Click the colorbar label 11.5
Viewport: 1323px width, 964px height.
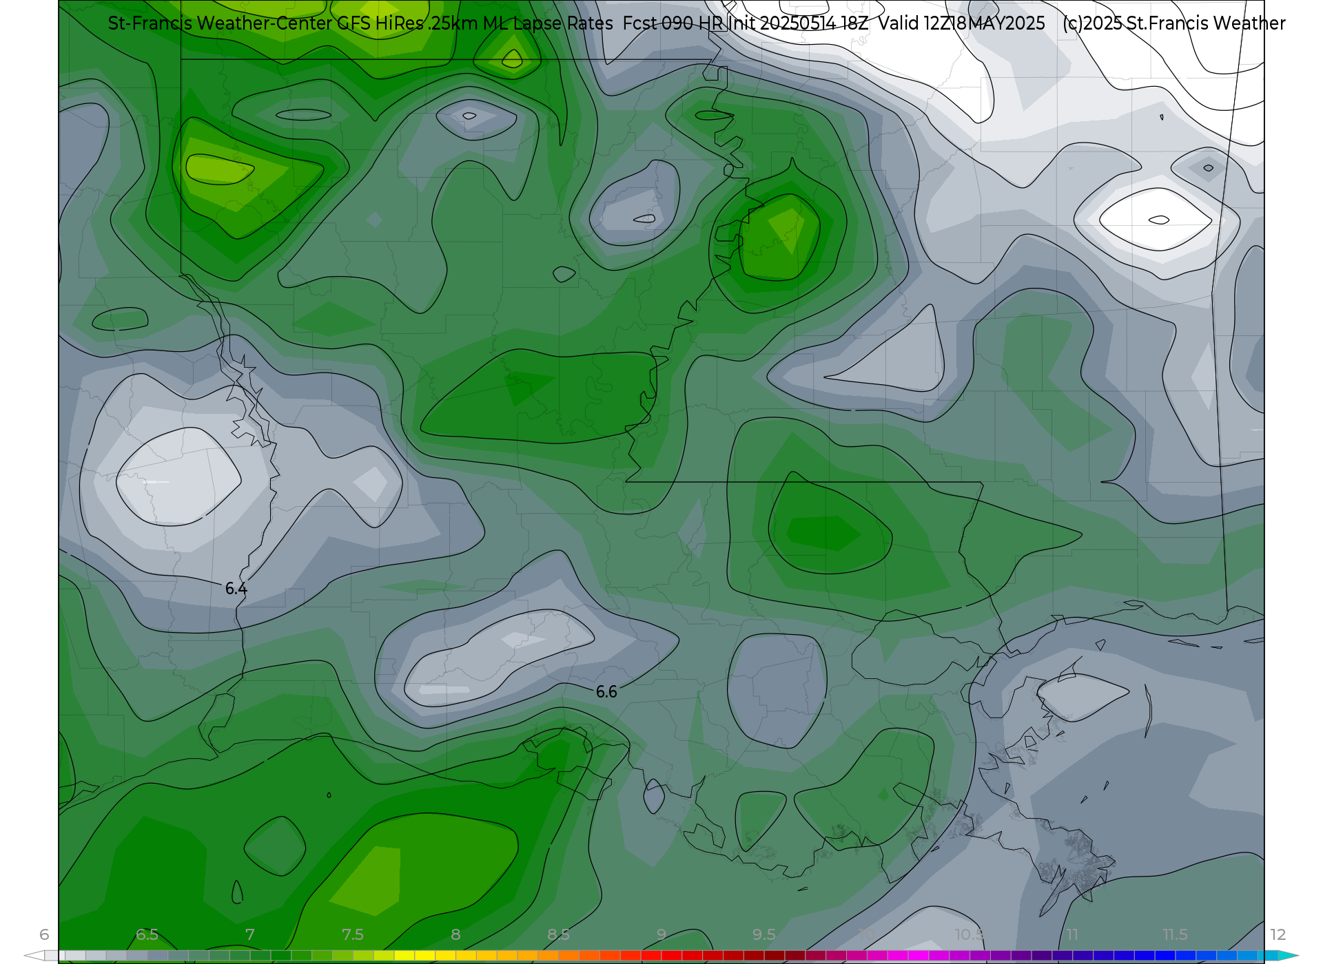tap(1175, 934)
